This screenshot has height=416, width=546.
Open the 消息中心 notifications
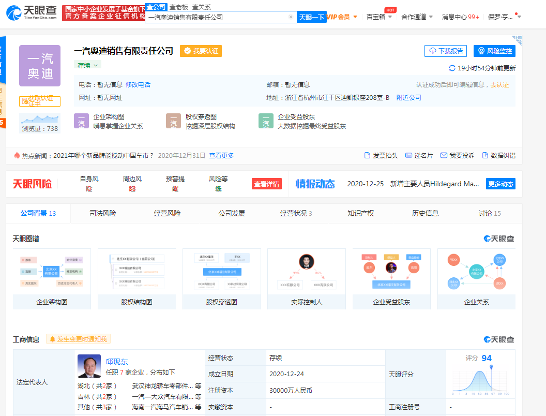coord(460,17)
